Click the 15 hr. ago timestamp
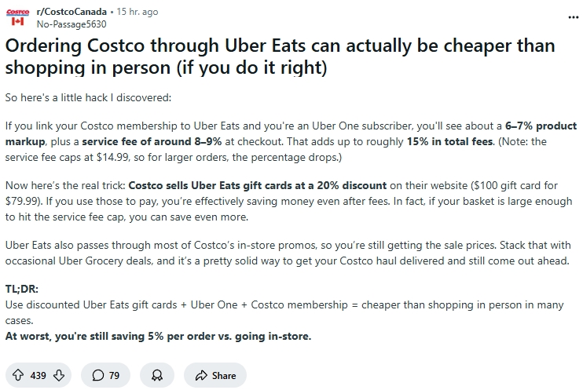 point(137,12)
